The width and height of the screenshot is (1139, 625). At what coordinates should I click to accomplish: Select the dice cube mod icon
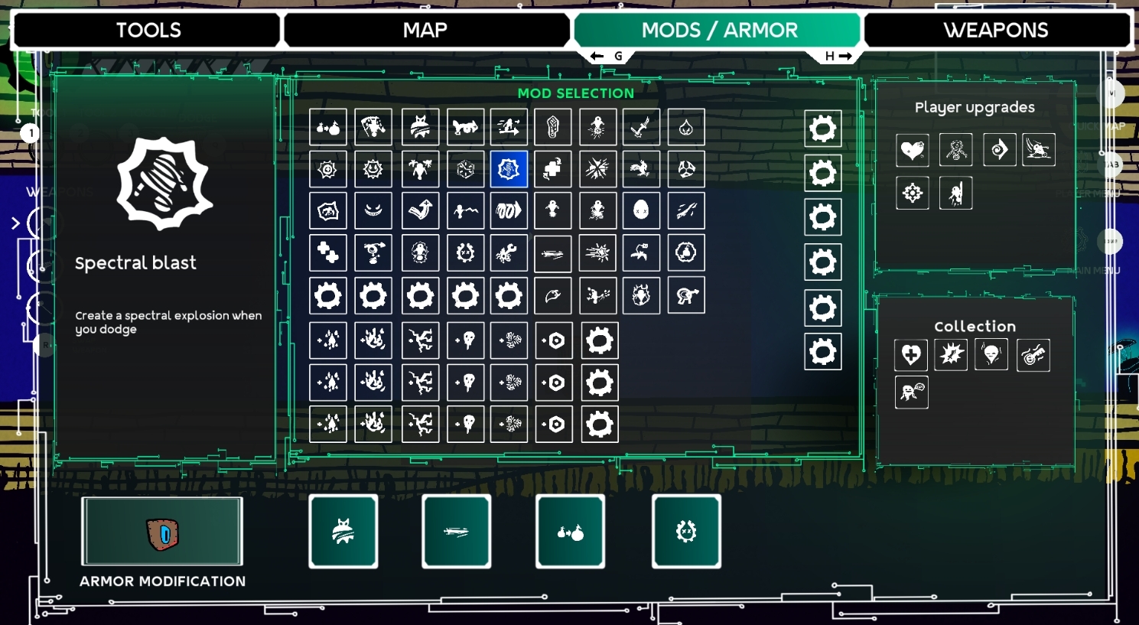click(465, 169)
